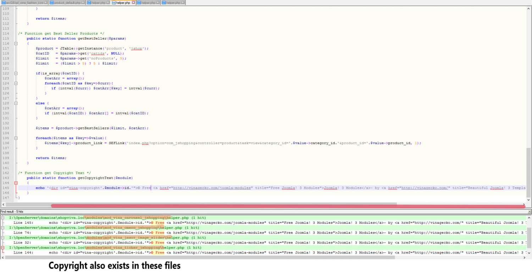Fold the foreach block at line 124

(x=16, y=83)
